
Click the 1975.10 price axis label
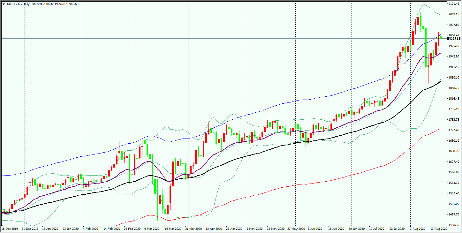pyautogui.click(x=454, y=46)
